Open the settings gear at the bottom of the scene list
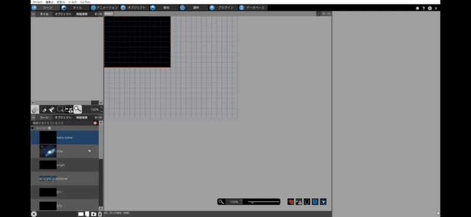 pos(34,213)
